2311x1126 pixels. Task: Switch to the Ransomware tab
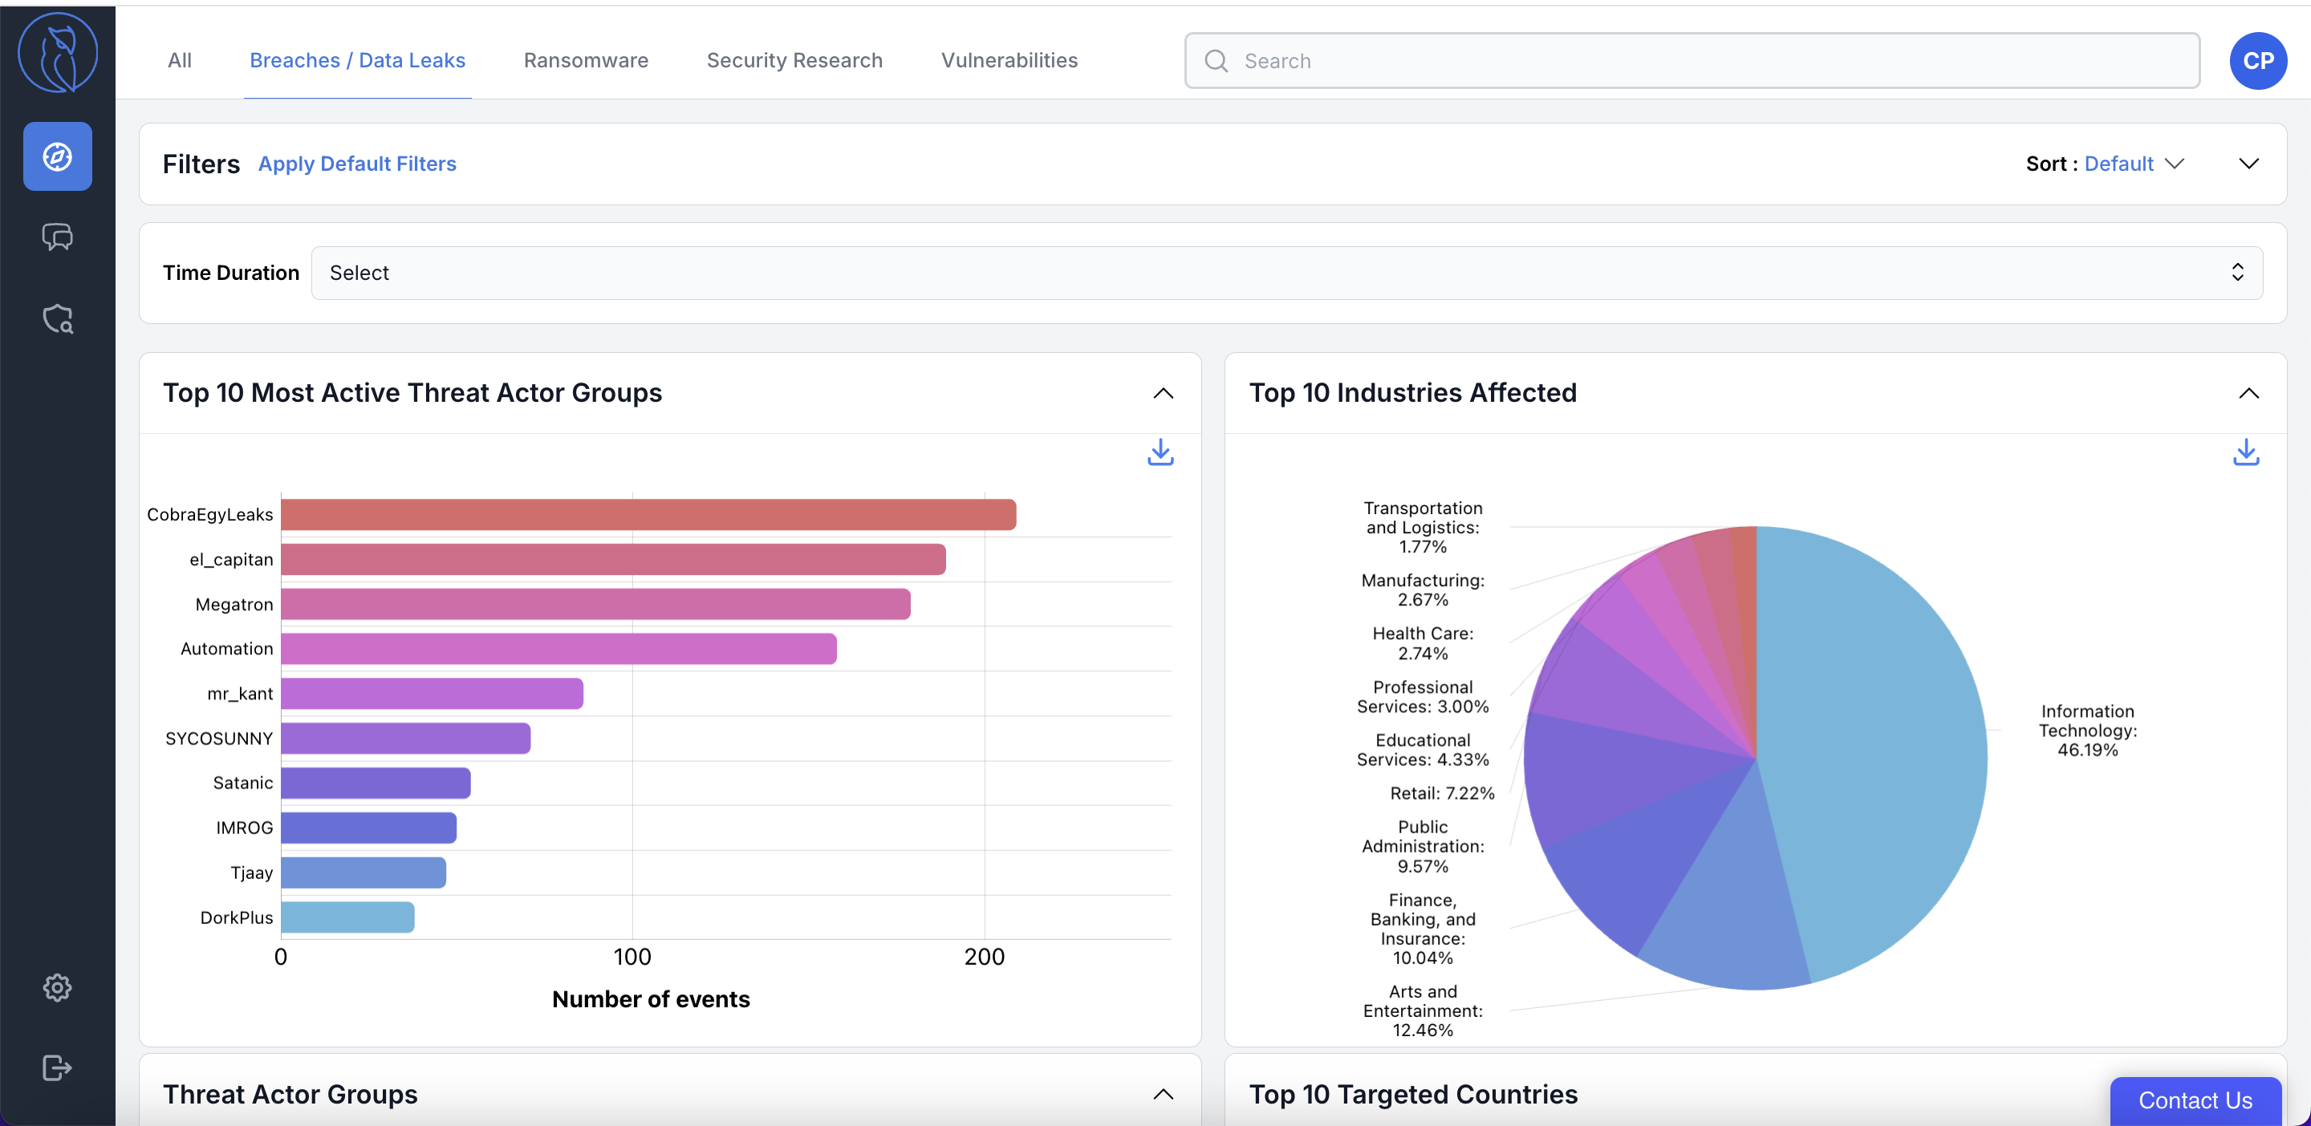586,60
